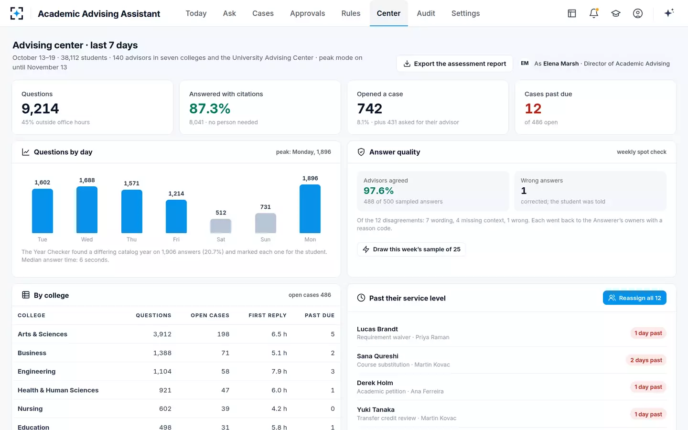688x430 pixels.
Task: Click the clock icon beside Past their service level
Action: [x=361, y=298]
